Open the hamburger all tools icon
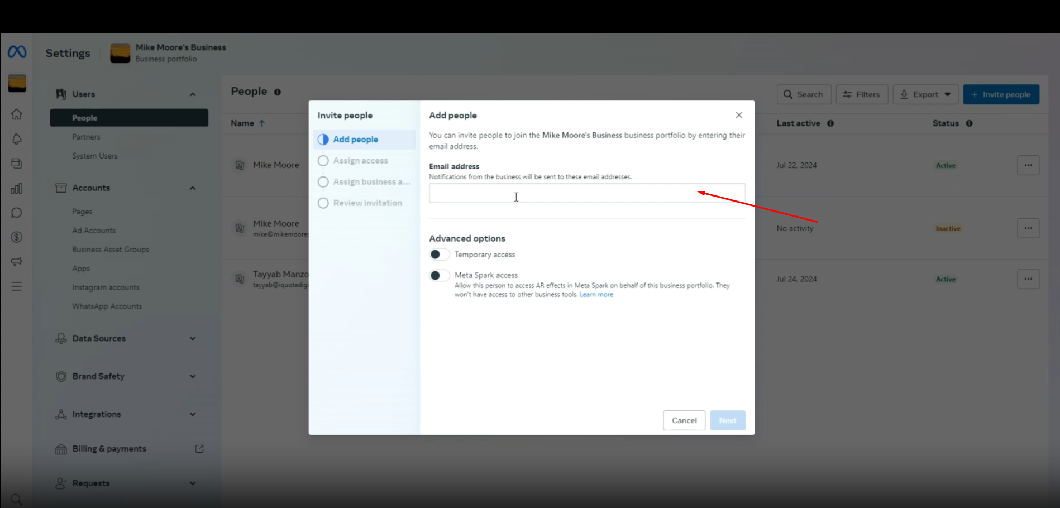 point(17,286)
